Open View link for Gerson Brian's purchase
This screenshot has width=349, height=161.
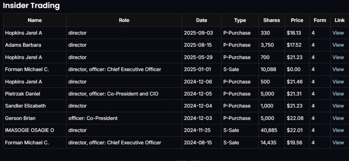click(x=338, y=118)
